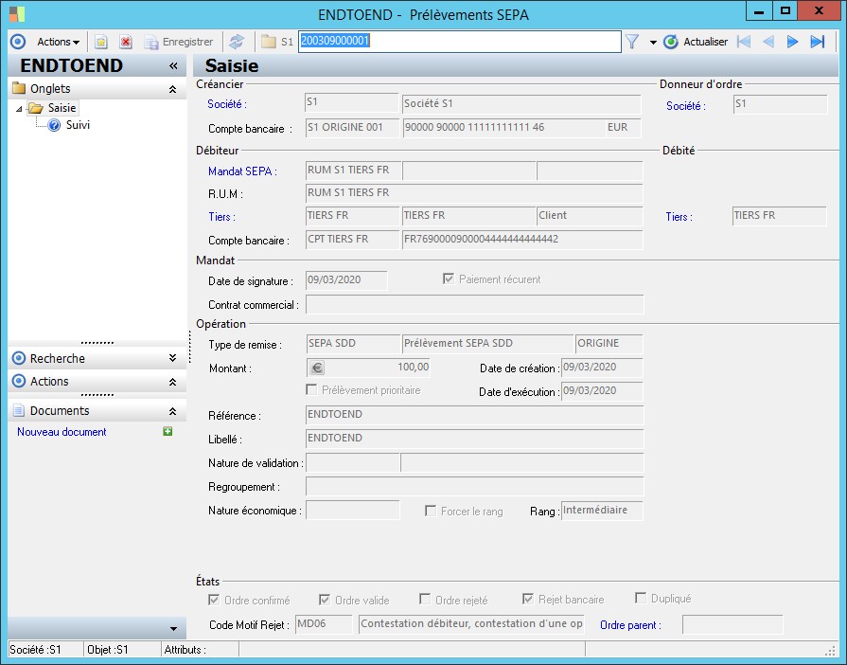Check the Forcer le rang checkbox

[x=432, y=511]
